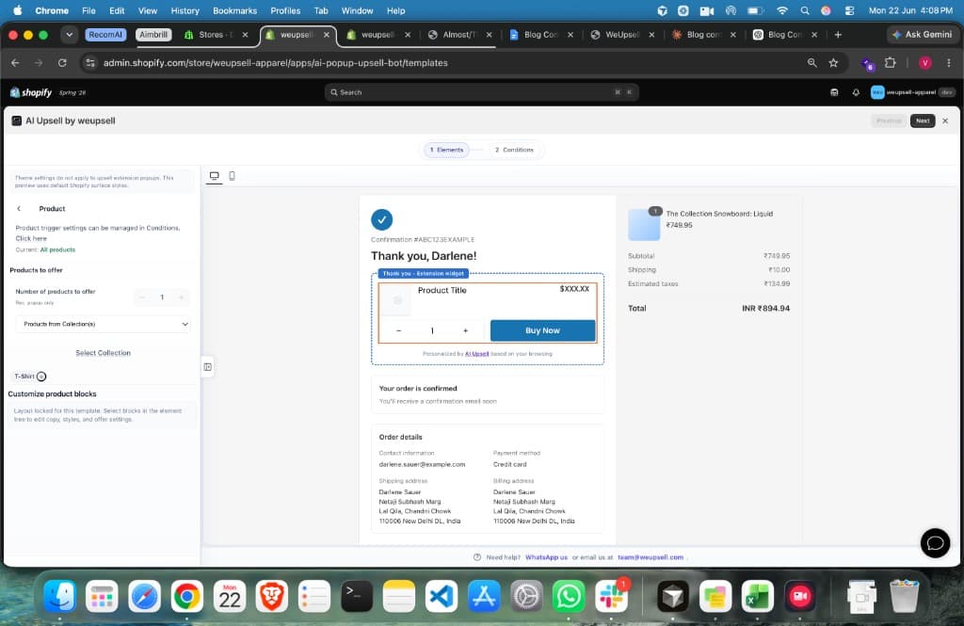Increase number of products to offer
This screenshot has width=964, height=626.
click(182, 297)
